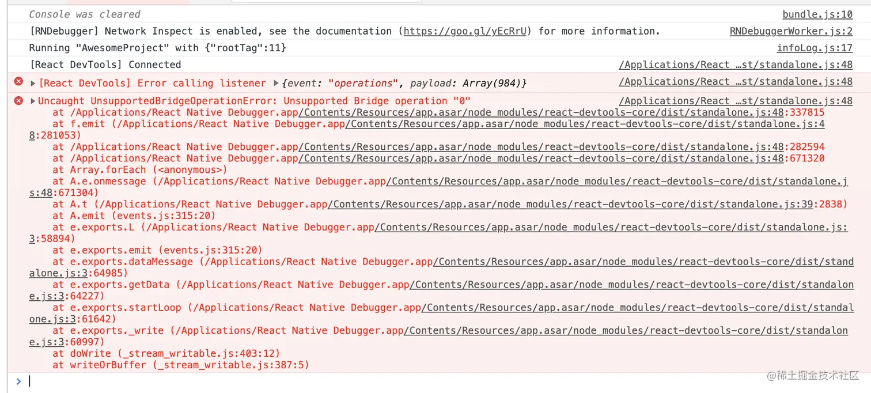
Task: Open the infoLog.js:17 source link
Action: pos(815,48)
